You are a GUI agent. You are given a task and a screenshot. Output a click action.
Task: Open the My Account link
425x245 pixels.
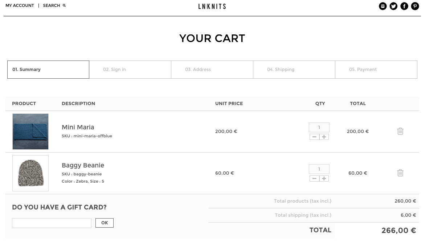(20, 5)
